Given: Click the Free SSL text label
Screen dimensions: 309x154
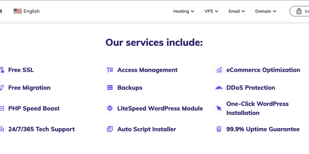Looking at the screenshot, I should [21, 70].
